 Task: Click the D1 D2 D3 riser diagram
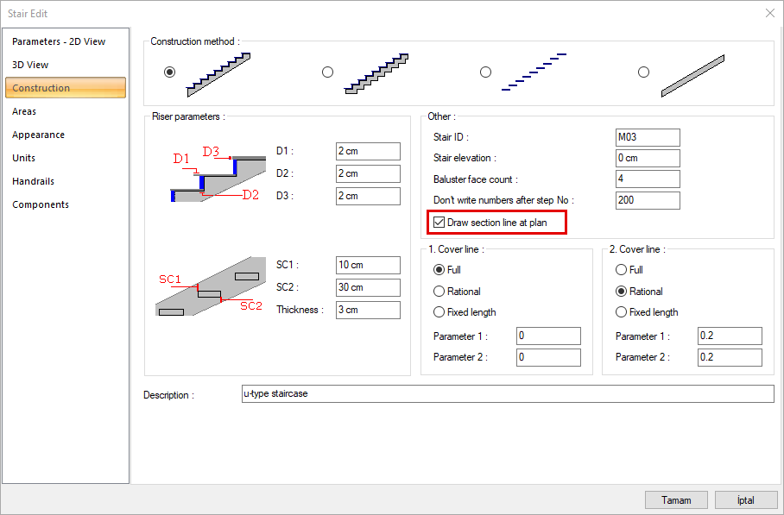click(216, 174)
